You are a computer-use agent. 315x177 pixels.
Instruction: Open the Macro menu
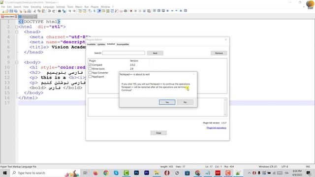[79, 7]
